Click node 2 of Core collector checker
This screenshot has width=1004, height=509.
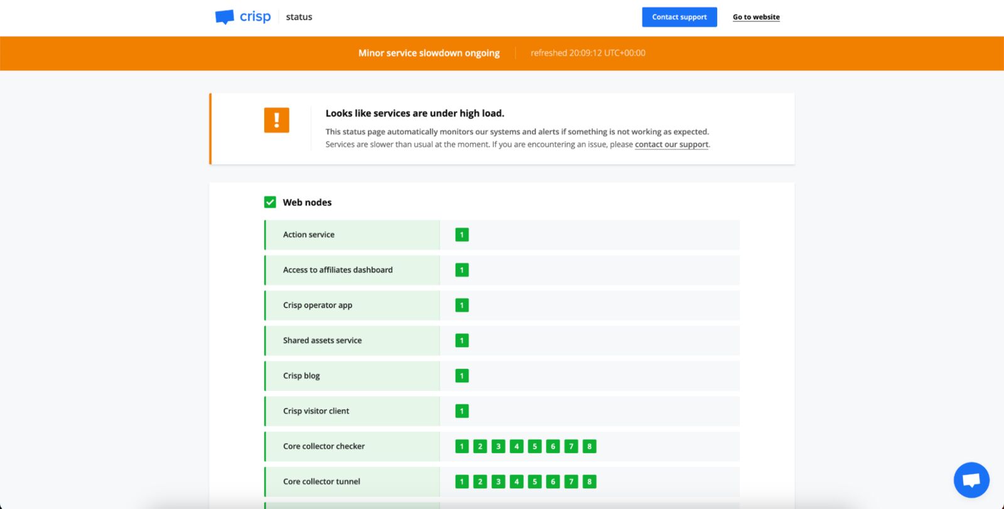(480, 446)
